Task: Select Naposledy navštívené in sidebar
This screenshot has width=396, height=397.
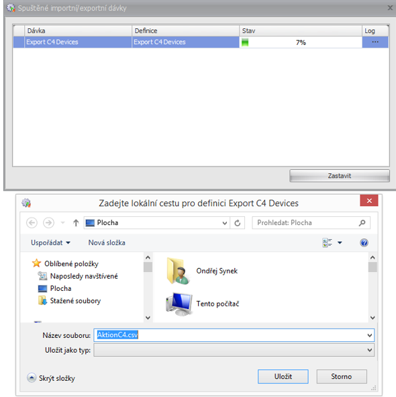Action: 78,276
